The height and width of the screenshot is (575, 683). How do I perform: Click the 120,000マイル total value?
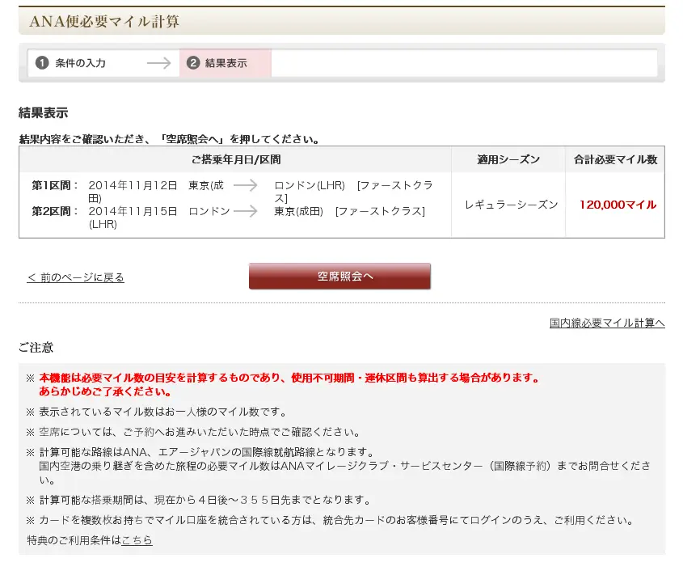(618, 205)
